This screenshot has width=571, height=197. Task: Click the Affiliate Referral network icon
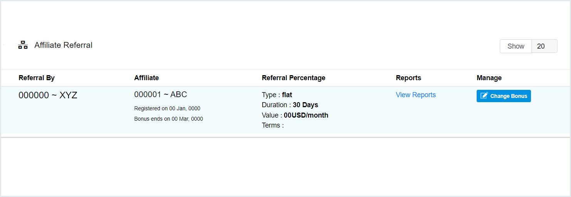23,45
